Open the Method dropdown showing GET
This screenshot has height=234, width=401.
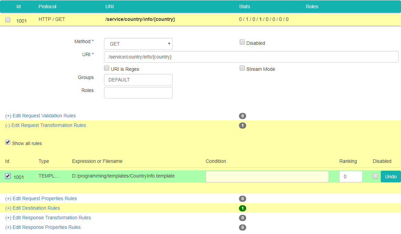pyautogui.click(x=138, y=44)
